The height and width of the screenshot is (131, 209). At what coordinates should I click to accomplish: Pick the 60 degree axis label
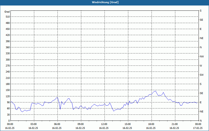[8, 108]
